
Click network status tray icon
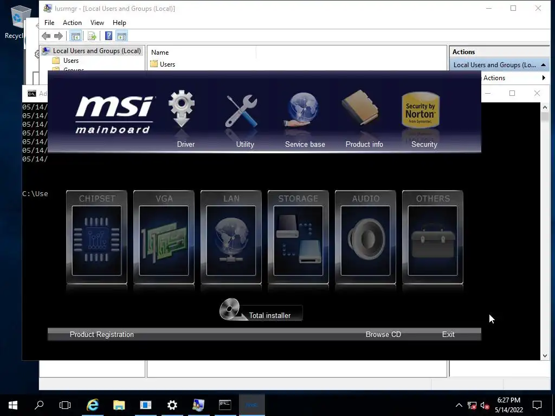coord(472,405)
